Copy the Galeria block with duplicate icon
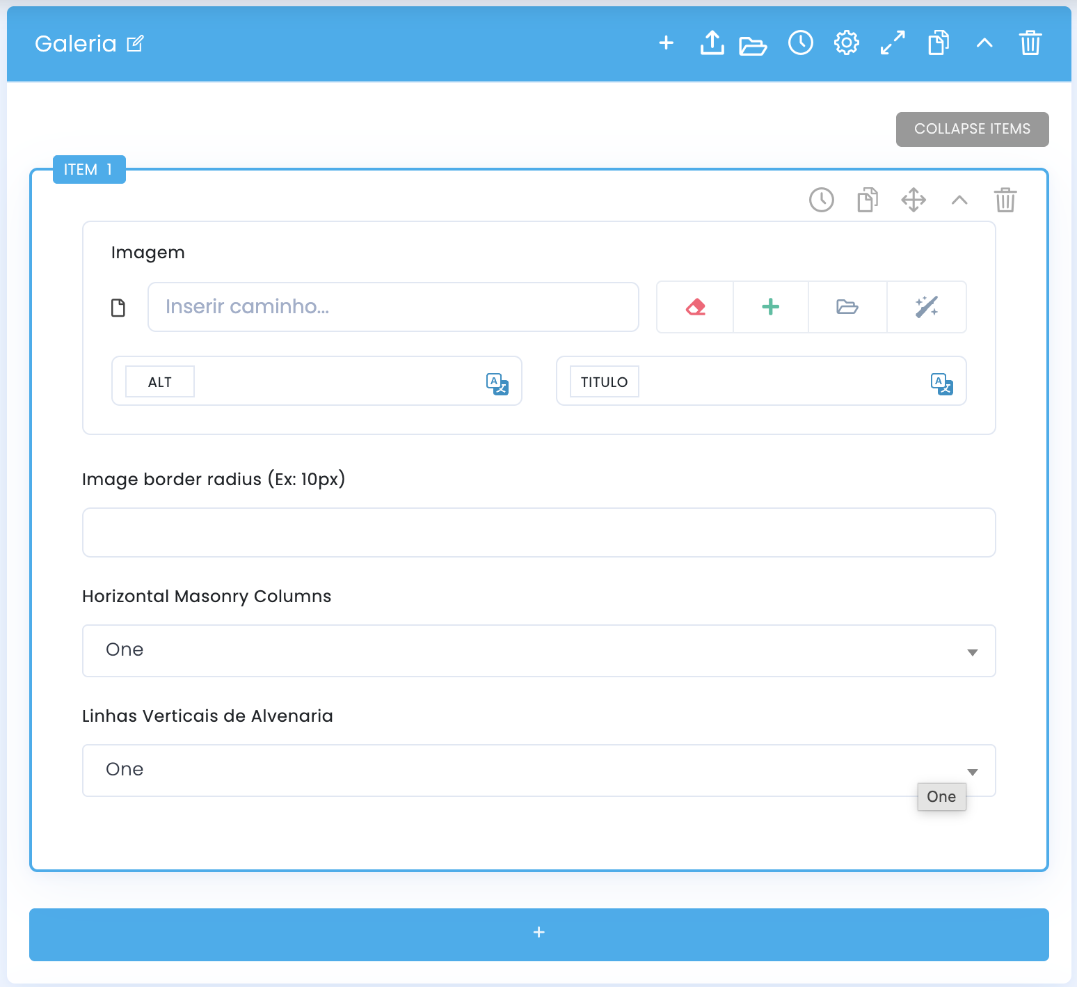This screenshot has width=1077, height=987. 939,43
